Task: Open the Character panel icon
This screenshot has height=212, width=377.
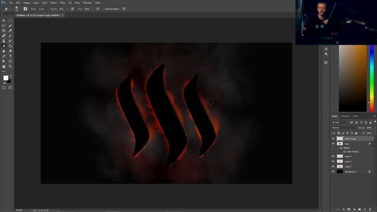Action: (x=326, y=49)
